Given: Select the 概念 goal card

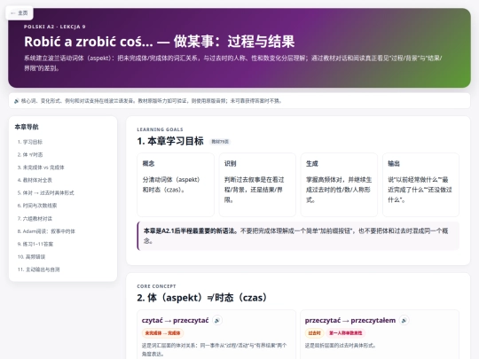Looking at the screenshot, I should pyautogui.click(x=176, y=185).
